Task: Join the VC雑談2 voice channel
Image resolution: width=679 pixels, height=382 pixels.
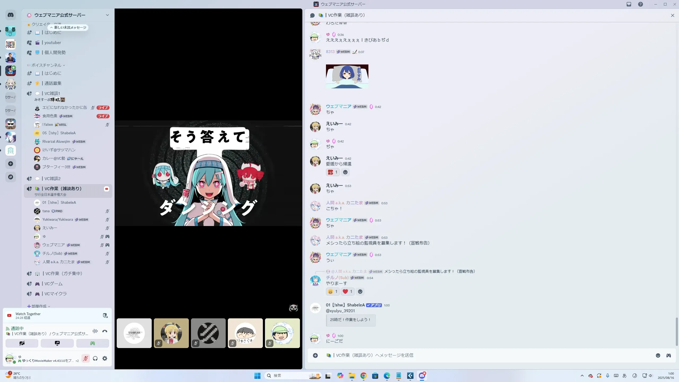Action: [53, 179]
